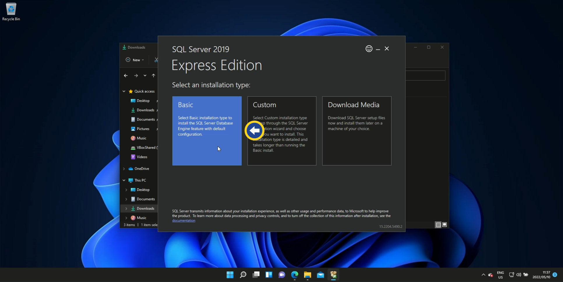Select OneDrive in the navigation pane
Viewport: 563px width, 282px height.
139,169
